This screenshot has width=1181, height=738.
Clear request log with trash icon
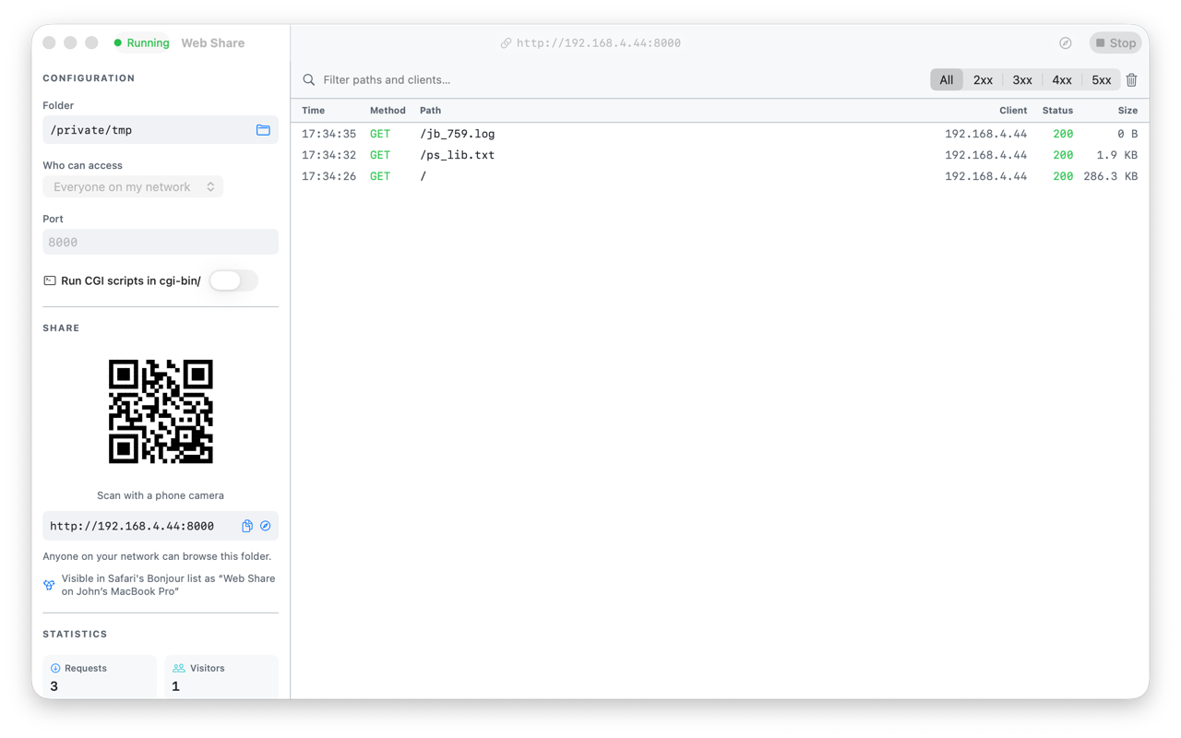(1131, 80)
